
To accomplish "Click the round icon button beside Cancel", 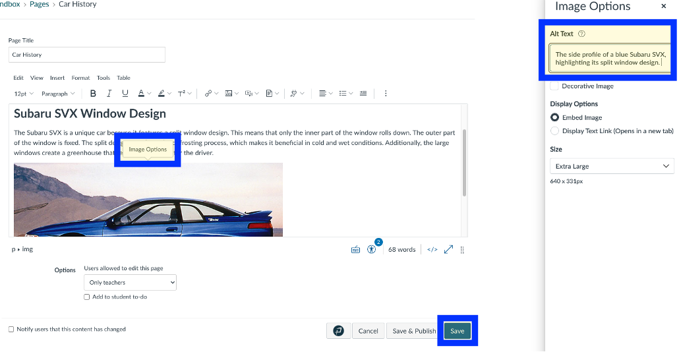I will 339,331.
